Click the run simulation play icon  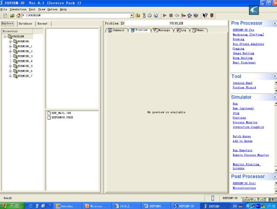pos(165,16)
